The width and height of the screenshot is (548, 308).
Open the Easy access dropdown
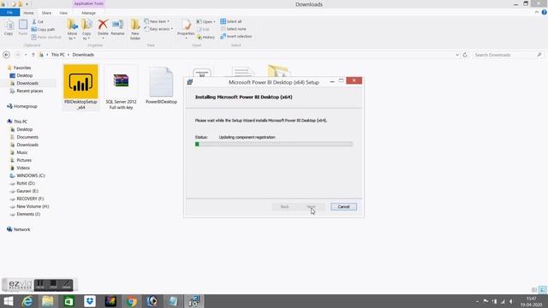(x=158, y=29)
